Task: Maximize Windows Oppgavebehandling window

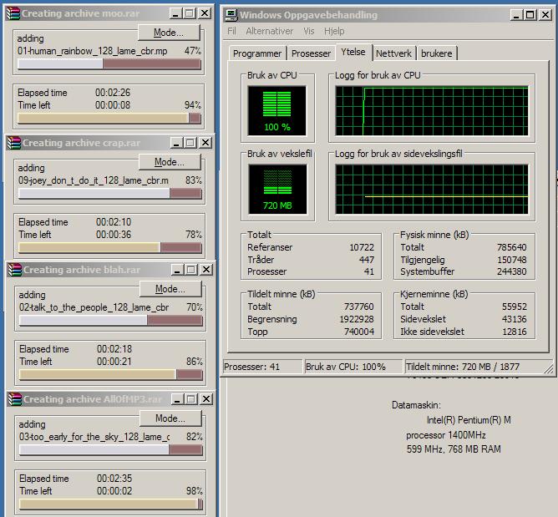Action: (530, 15)
